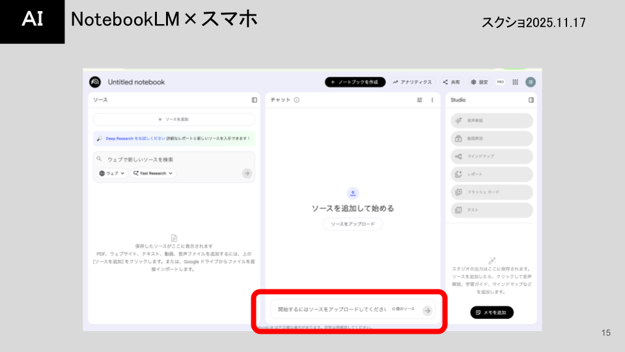
Task: Click the chat send arrow button
Action: [x=427, y=311]
